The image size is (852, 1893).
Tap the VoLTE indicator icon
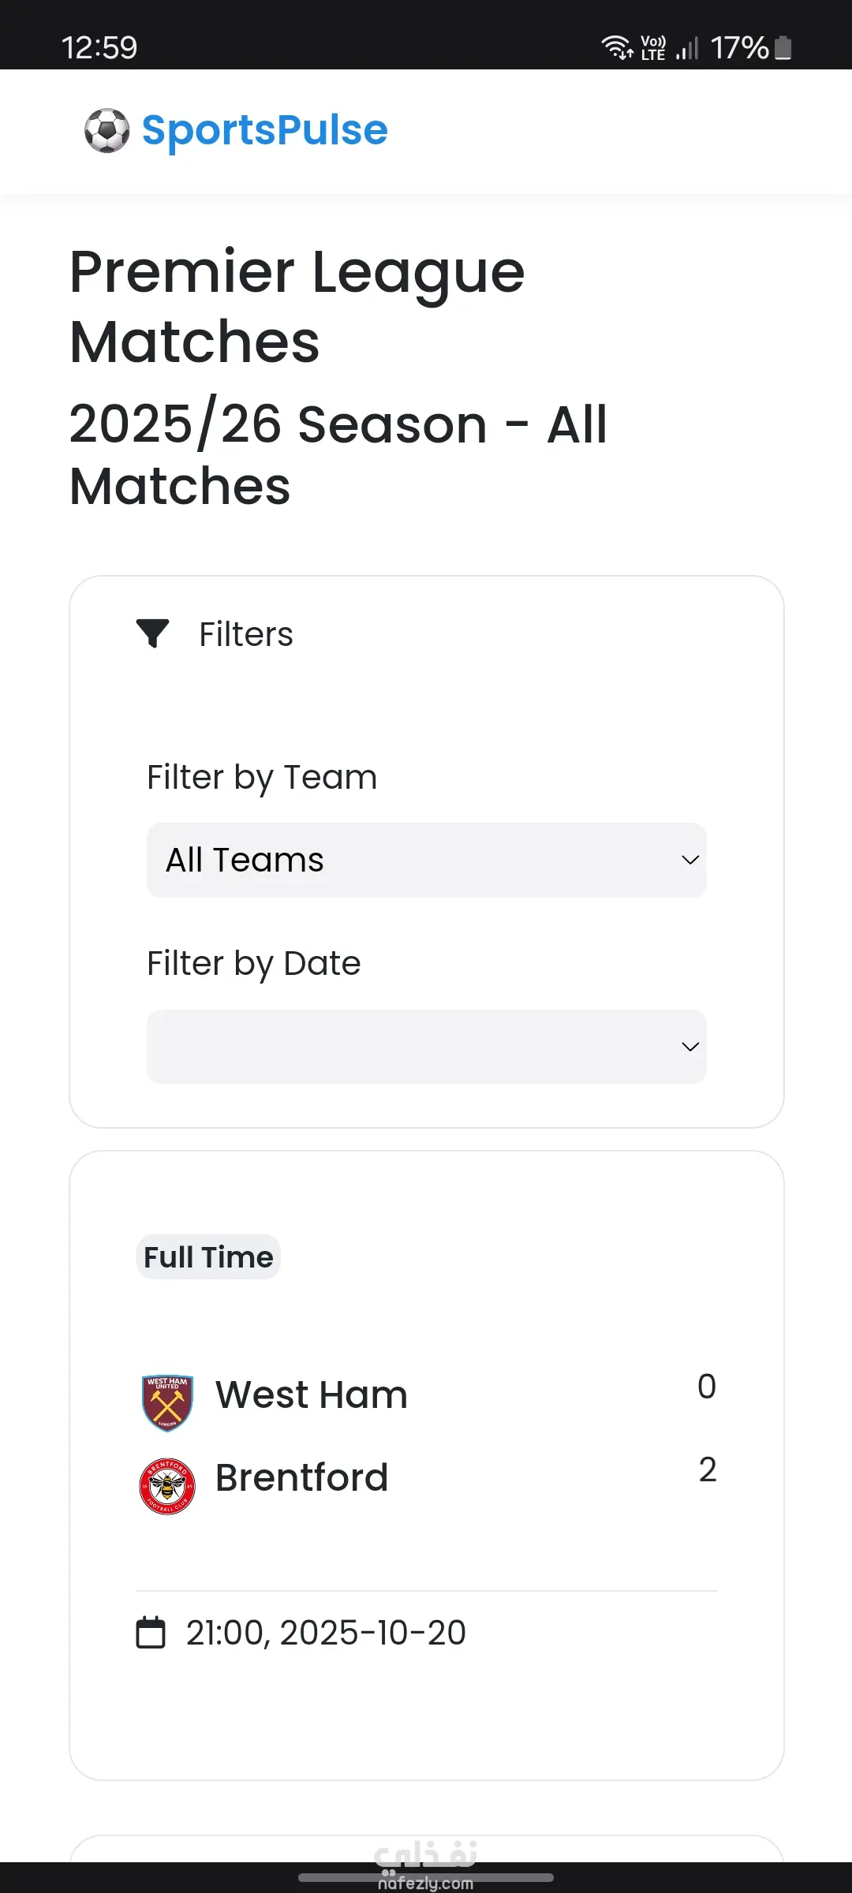pos(653,47)
